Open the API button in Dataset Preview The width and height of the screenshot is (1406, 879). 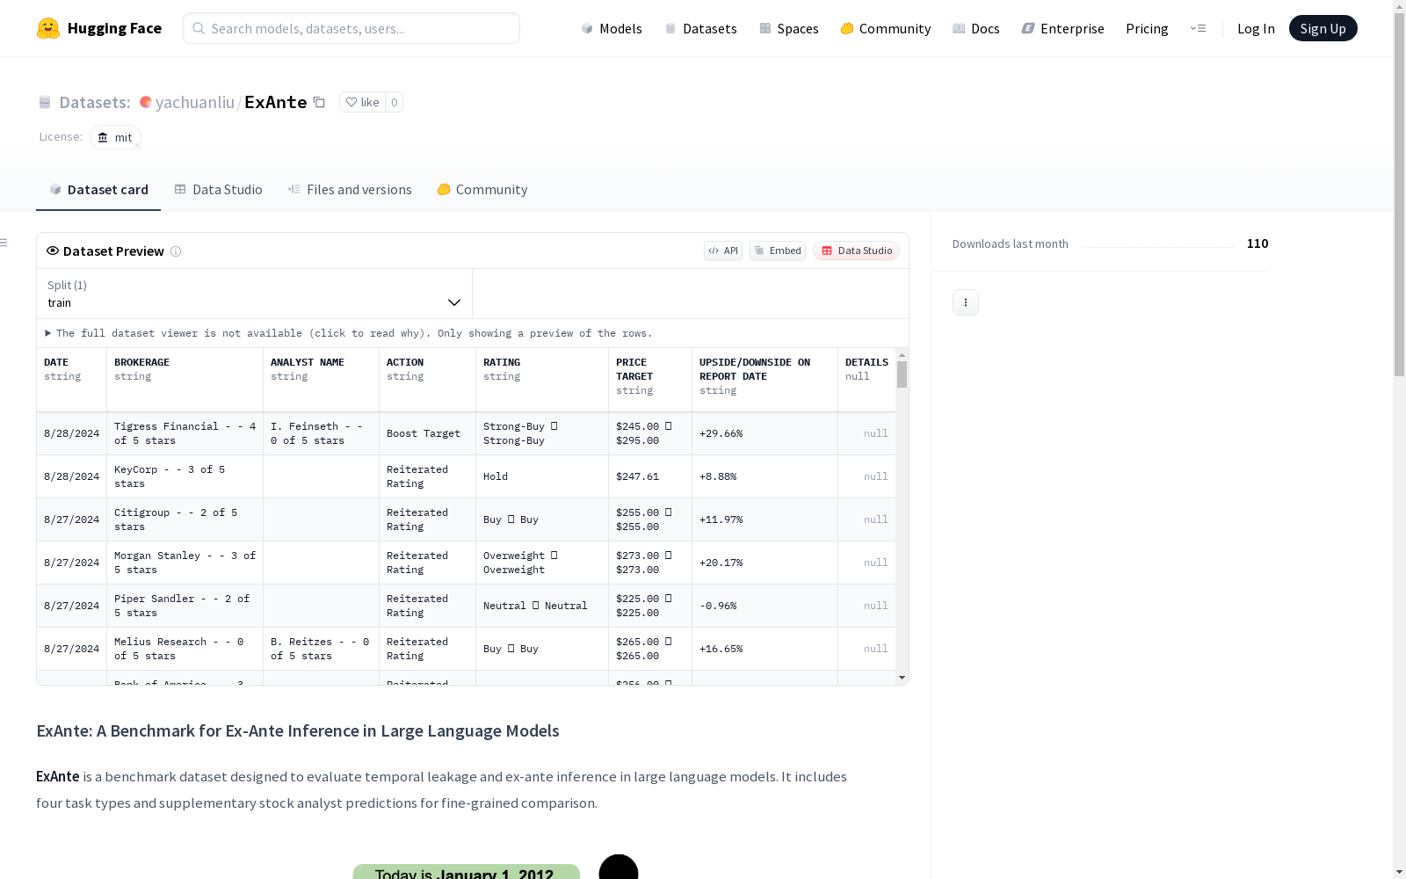click(x=723, y=251)
